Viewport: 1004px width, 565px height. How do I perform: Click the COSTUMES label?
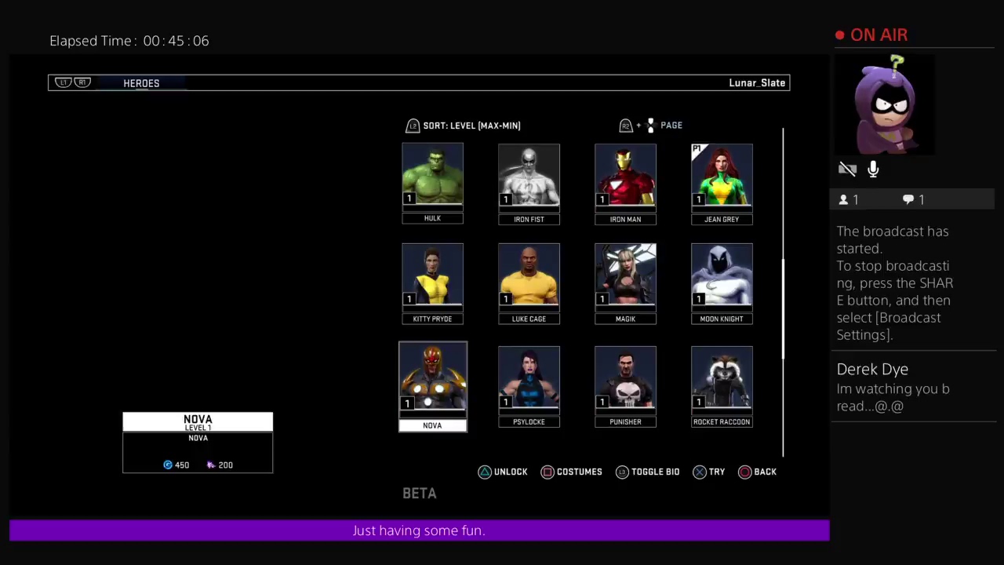pyautogui.click(x=580, y=472)
